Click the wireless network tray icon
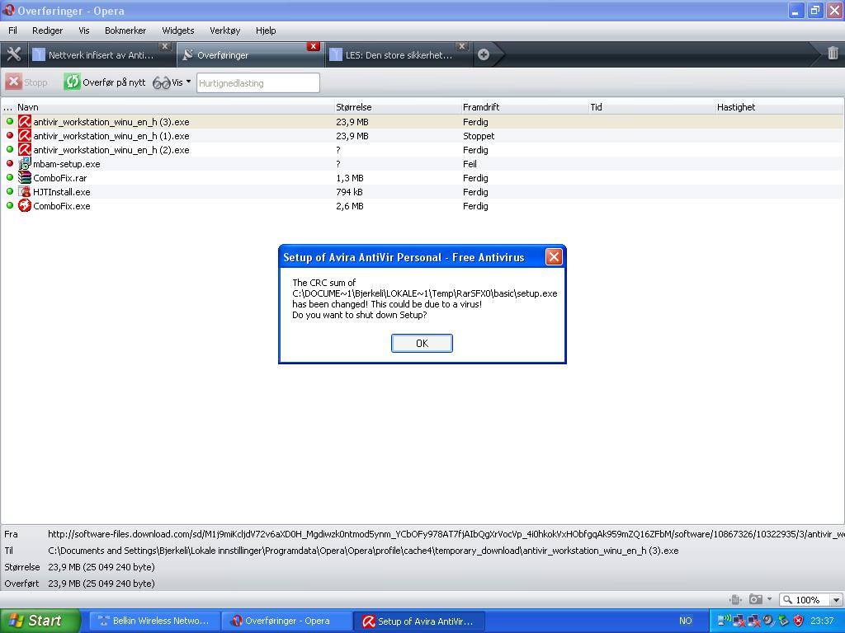The height and width of the screenshot is (633, 845). pyautogui.click(x=725, y=621)
